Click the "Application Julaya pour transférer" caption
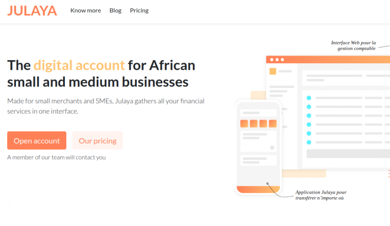Screen dimensions: 390x226 [x=321, y=195]
